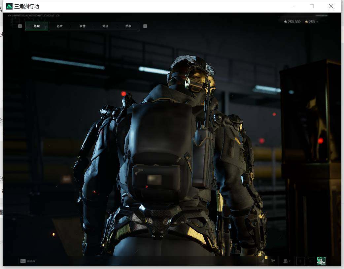
Task: Open the bar chart stats icon
Action: point(262,261)
